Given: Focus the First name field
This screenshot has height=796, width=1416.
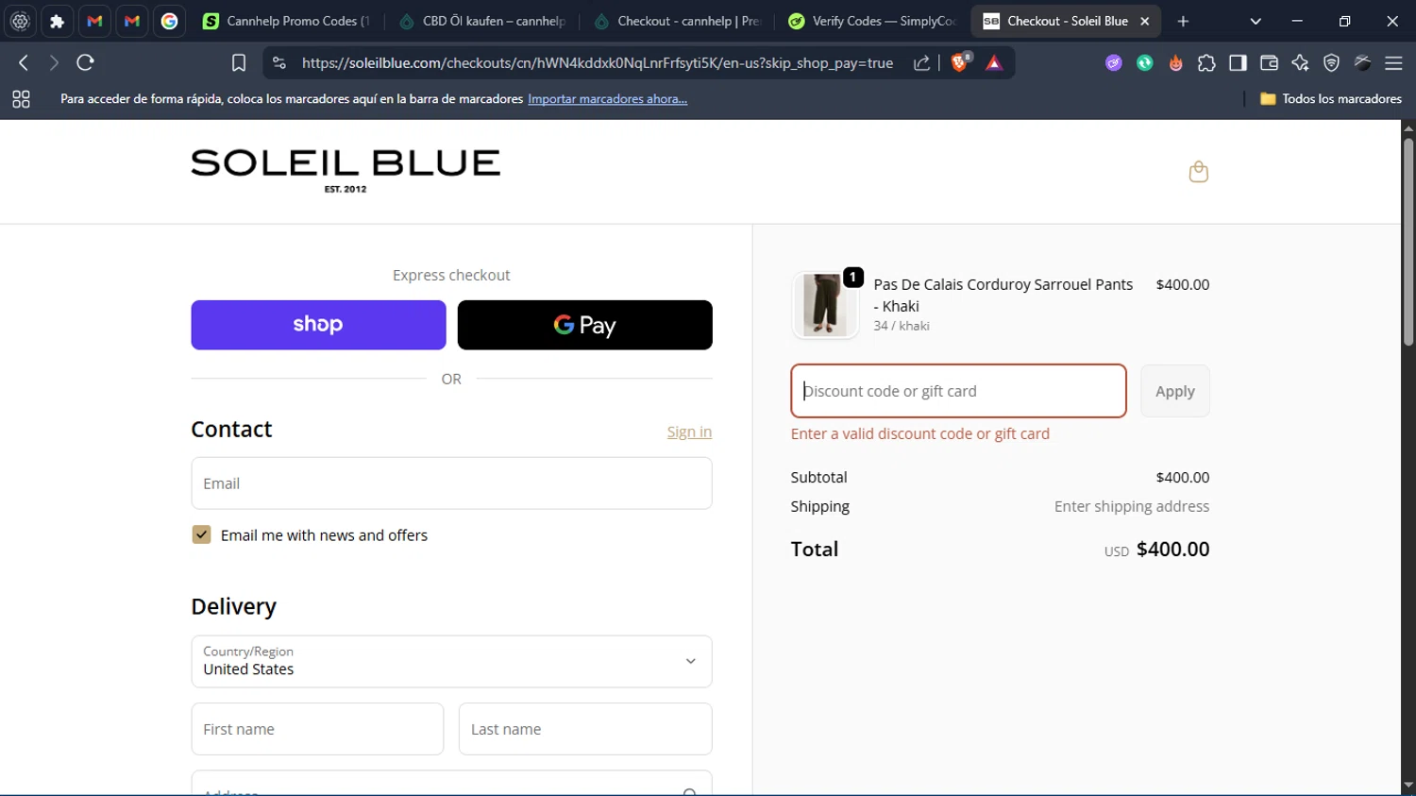Looking at the screenshot, I should 317,729.
